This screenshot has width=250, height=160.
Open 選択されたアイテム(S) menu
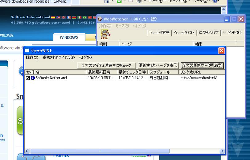(59, 58)
